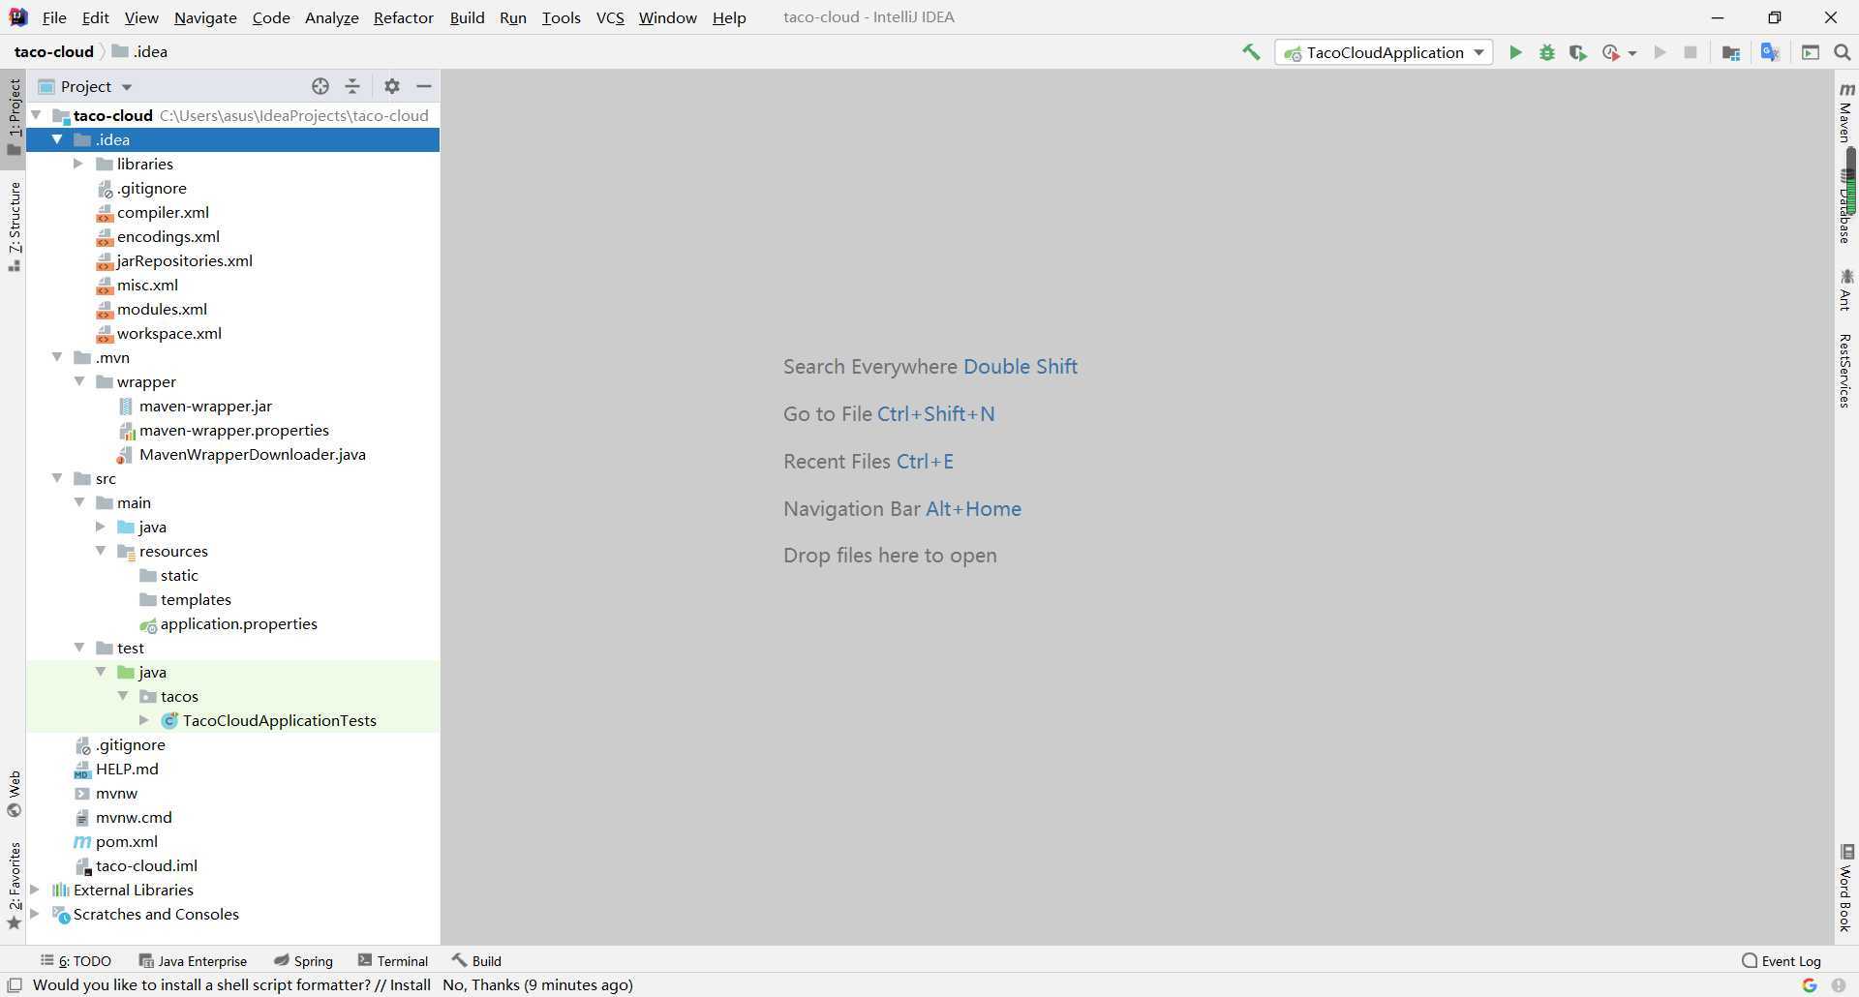
Task: Run with Coverage icon
Action: click(1578, 52)
